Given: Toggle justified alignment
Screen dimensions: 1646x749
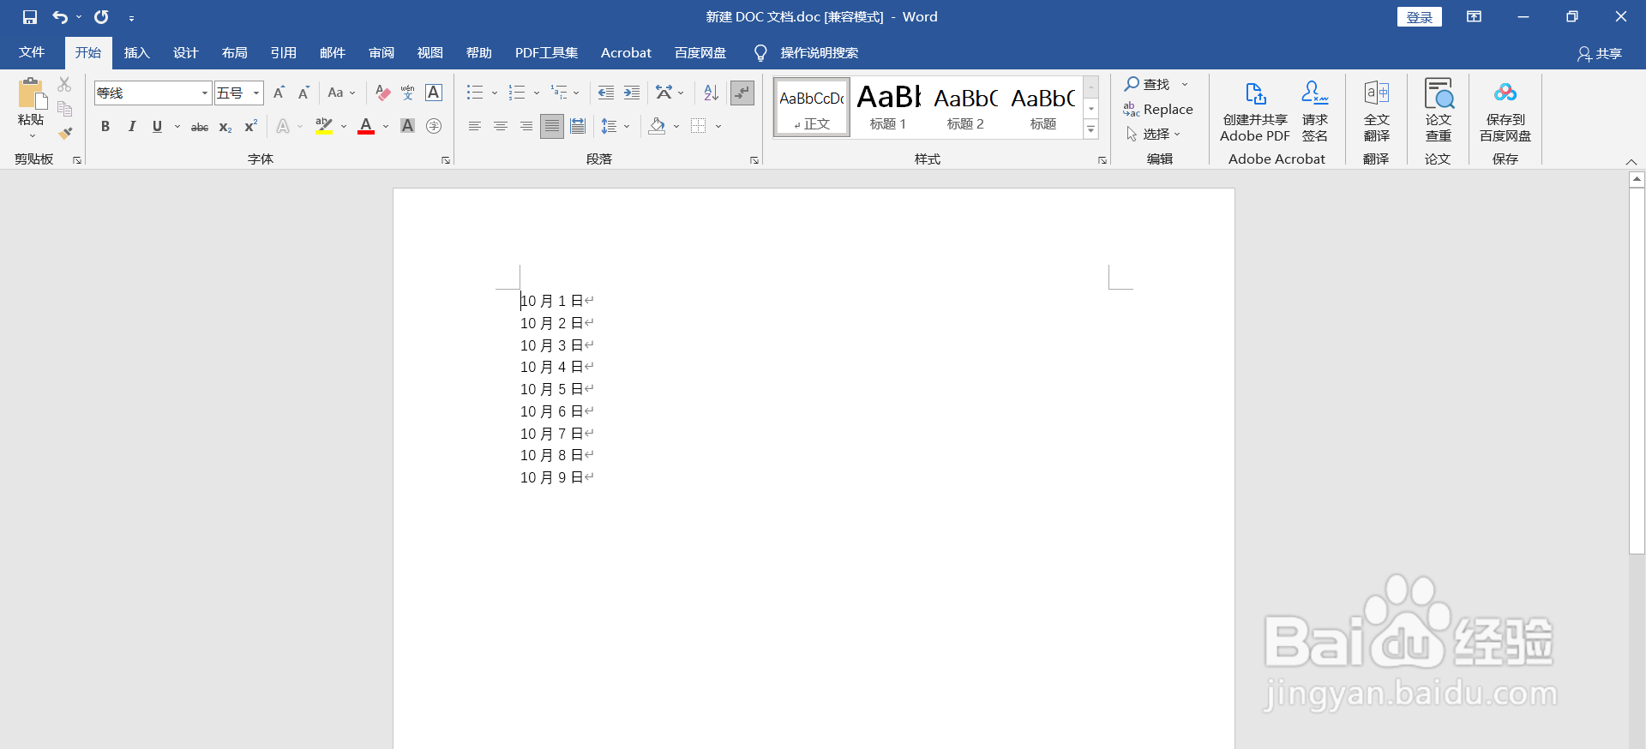Looking at the screenshot, I should coord(552,127).
